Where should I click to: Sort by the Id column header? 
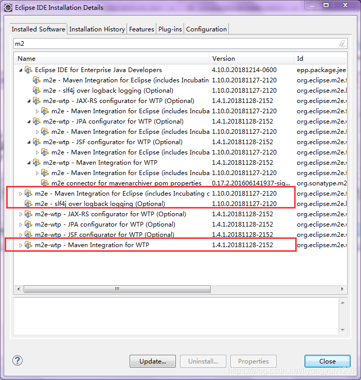pos(320,58)
